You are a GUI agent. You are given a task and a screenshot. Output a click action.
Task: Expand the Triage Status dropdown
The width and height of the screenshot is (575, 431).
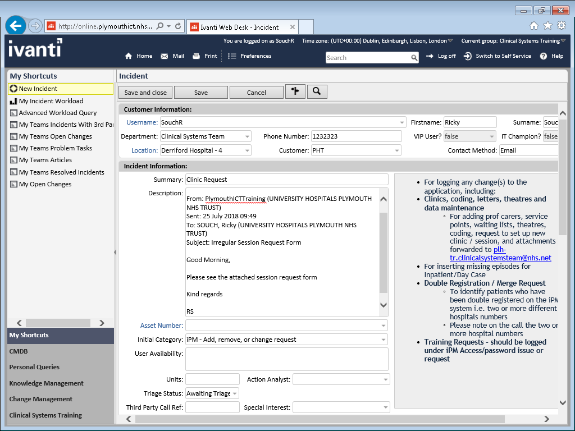(x=235, y=393)
